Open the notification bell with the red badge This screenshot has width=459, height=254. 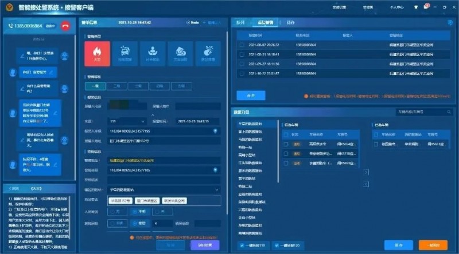pyautogui.click(x=426, y=7)
